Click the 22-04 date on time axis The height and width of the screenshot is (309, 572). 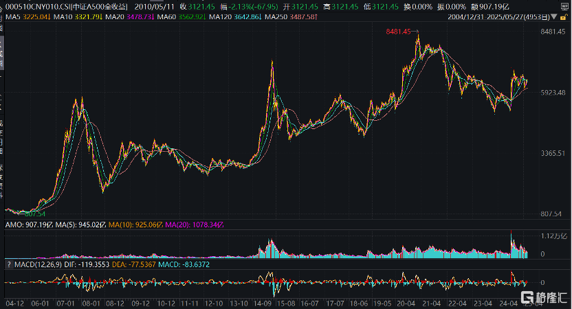tap(457, 304)
